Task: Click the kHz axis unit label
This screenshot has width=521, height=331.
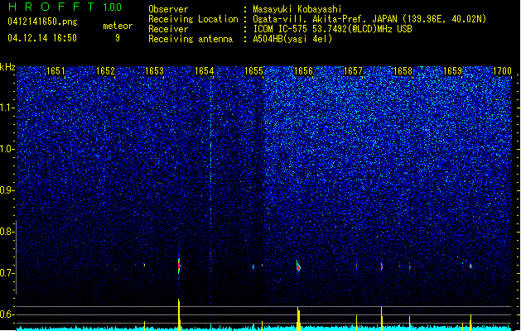Action: 7,67
